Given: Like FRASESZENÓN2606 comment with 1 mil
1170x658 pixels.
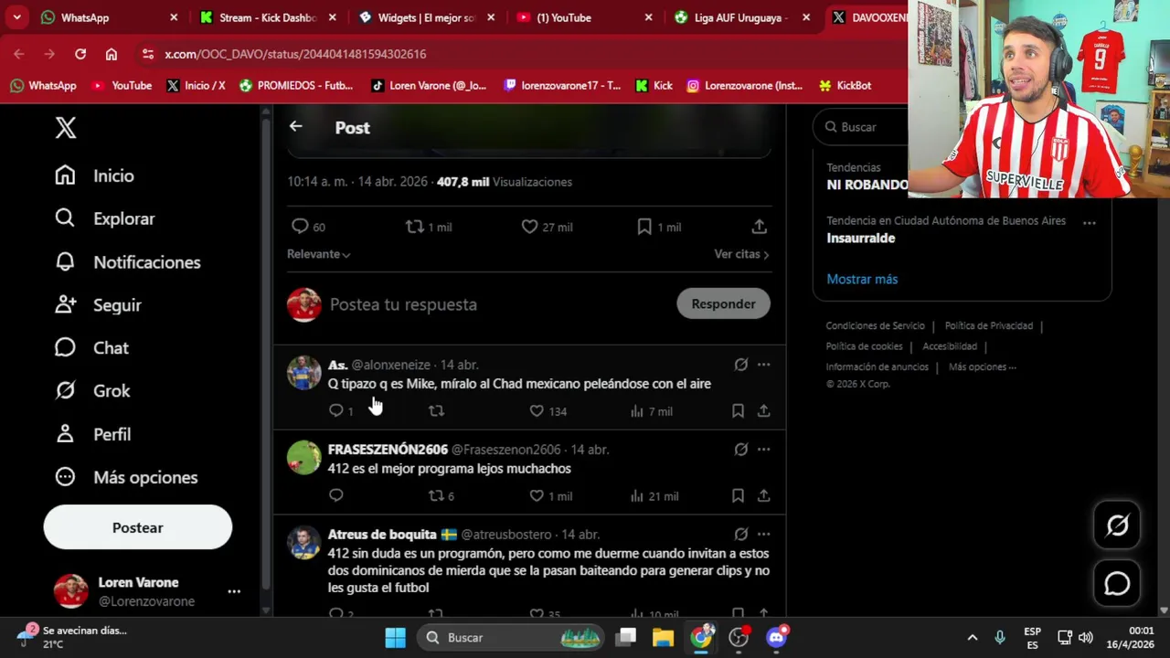Looking at the screenshot, I should click(551, 495).
